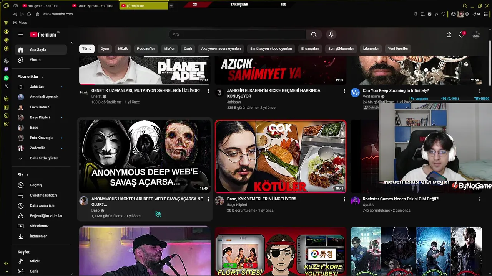Open the YouTube account avatar menu
The height and width of the screenshot is (276, 492).
[476, 34]
